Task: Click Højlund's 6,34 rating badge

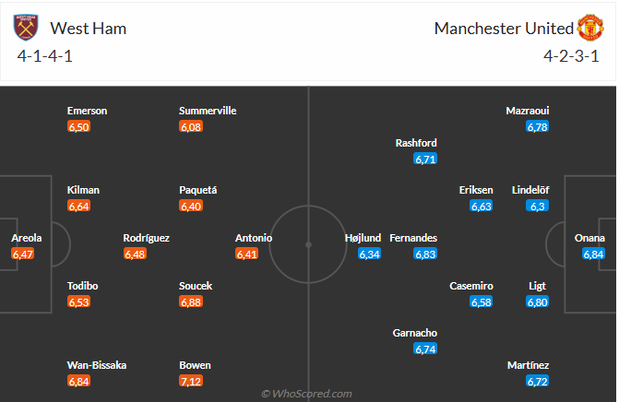Action: coord(370,254)
